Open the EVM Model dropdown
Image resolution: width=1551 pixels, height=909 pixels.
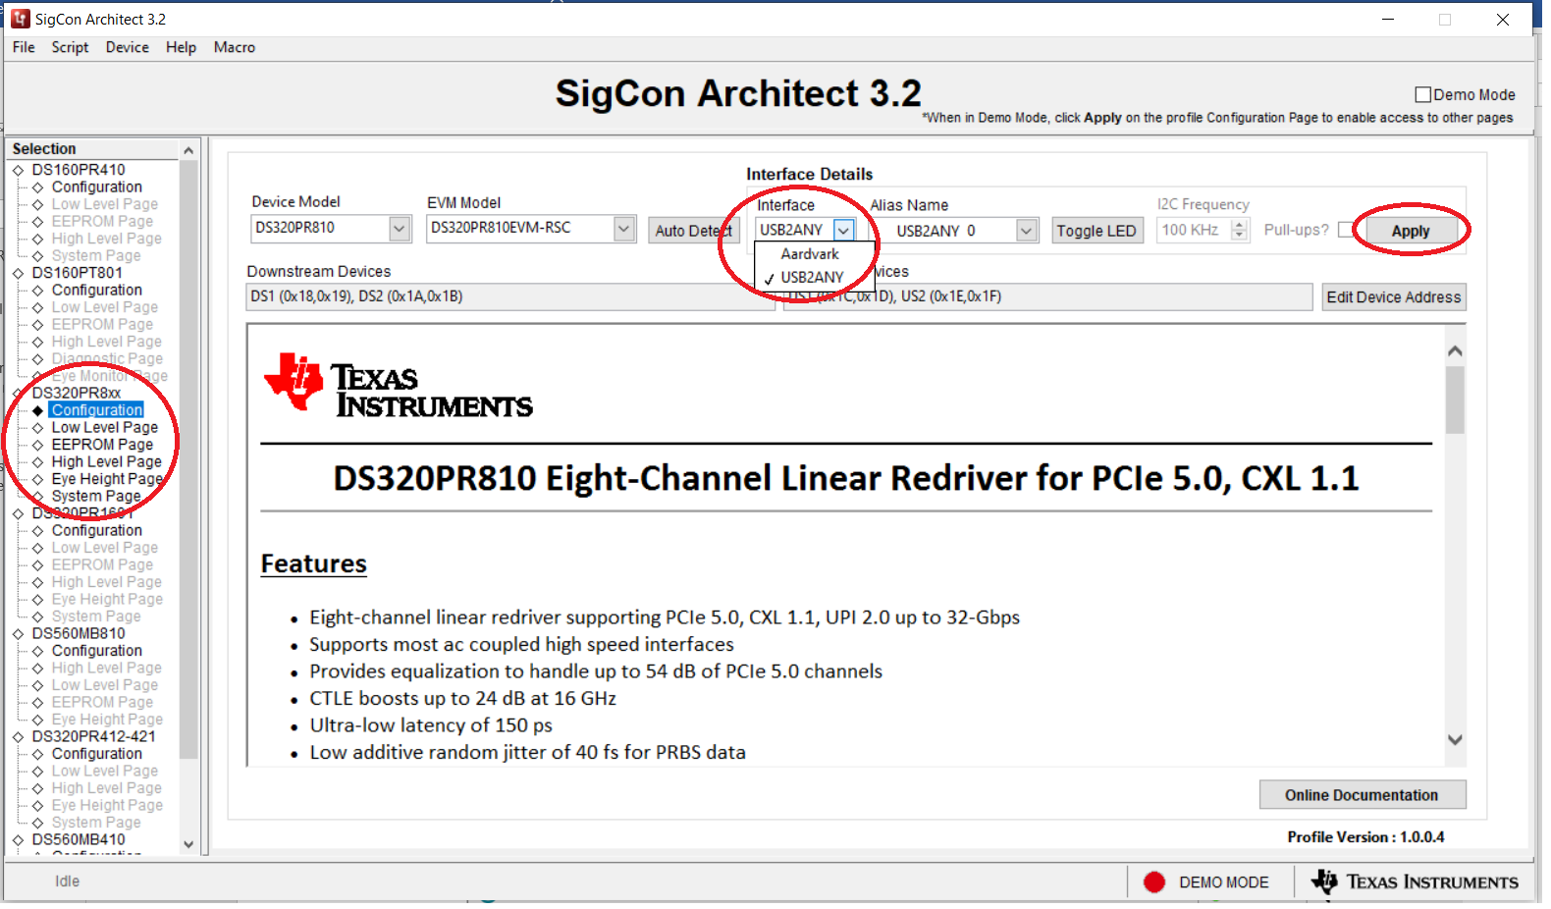click(624, 229)
